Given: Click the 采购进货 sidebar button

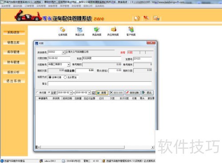Looking at the screenshot, I should pyautogui.click(x=14, y=32).
